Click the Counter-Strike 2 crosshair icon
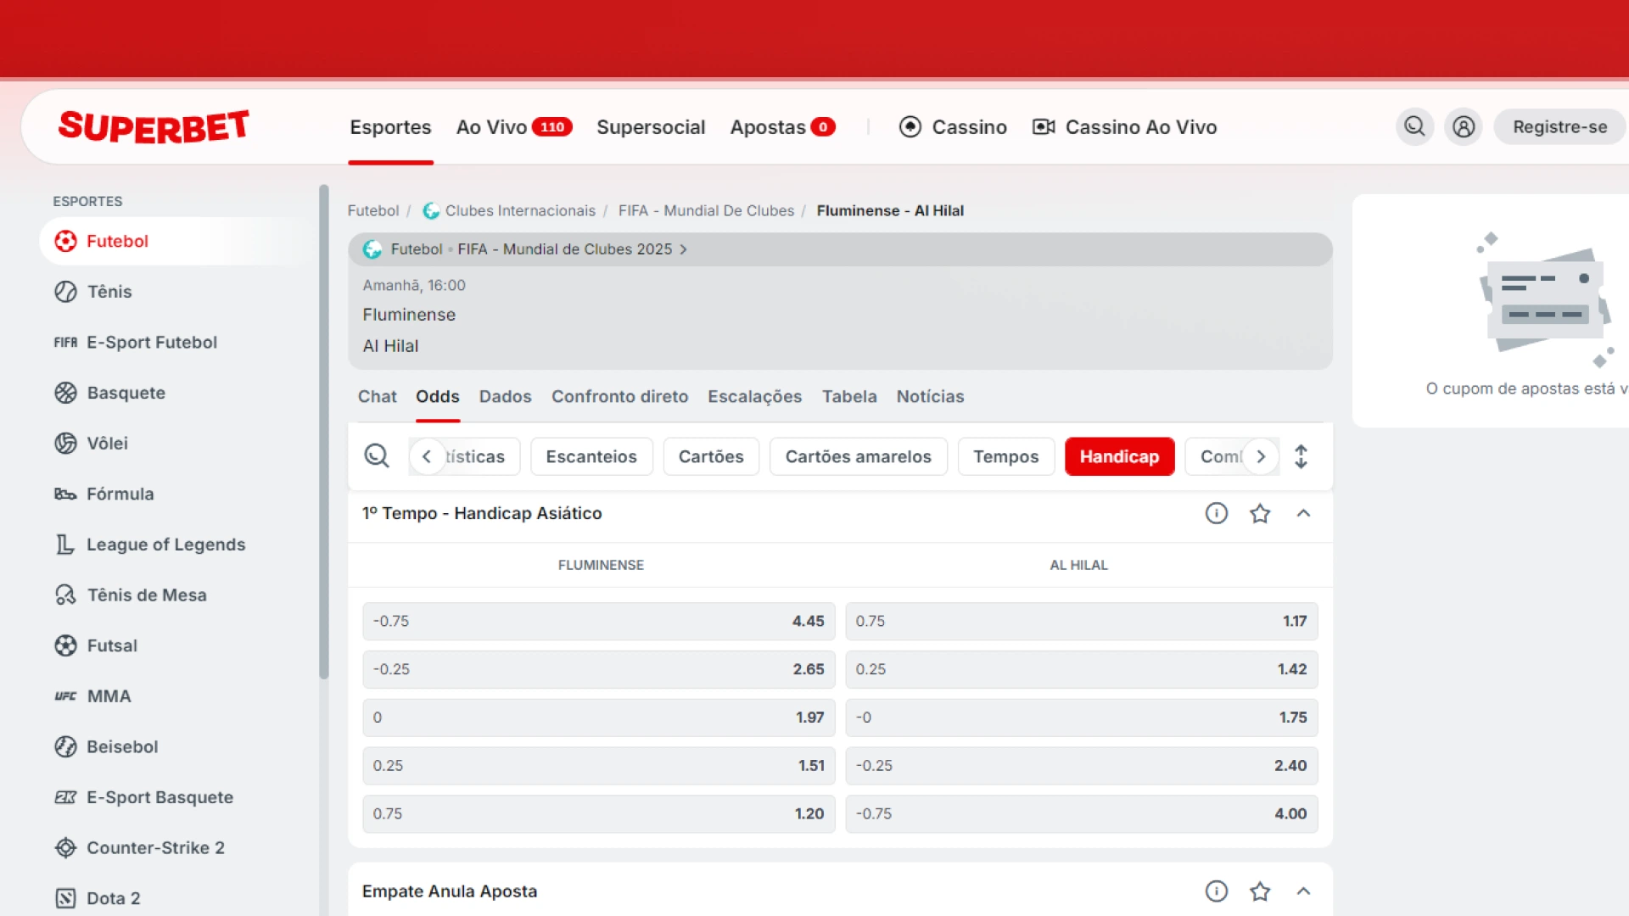The image size is (1629, 916). (x=65, y=847)
